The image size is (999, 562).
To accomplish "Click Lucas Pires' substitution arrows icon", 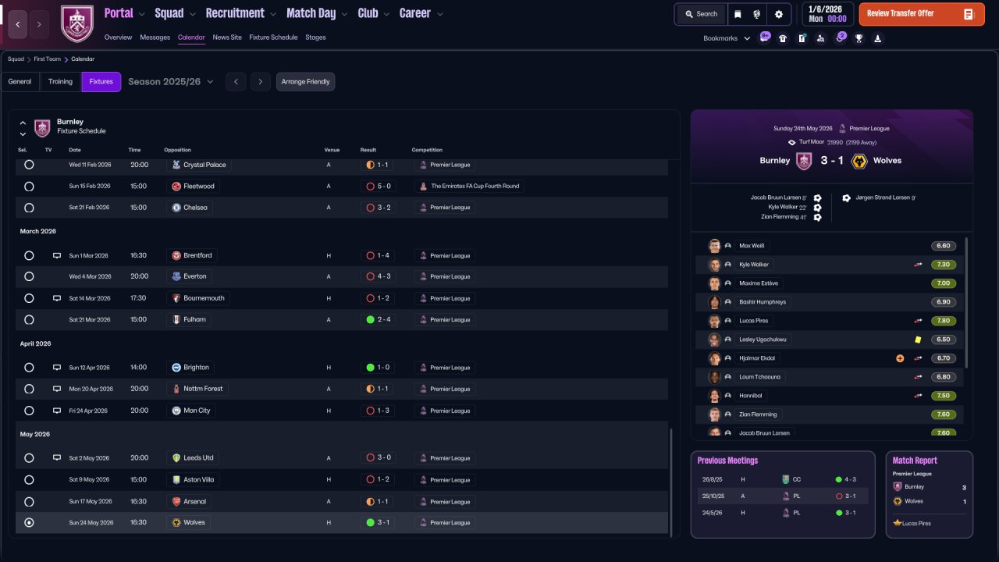I will point(919,321).
